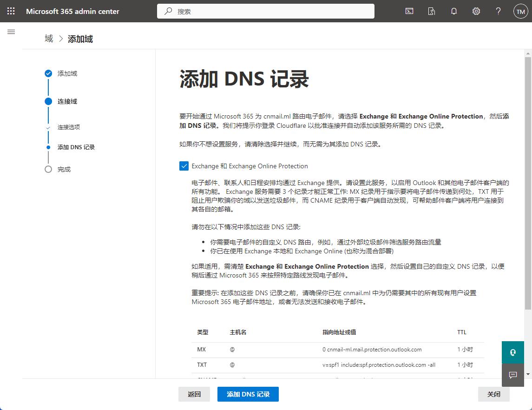Click the SPF value v=spf1 include:spf.protection.outlook.com
The height and width of the screenshot is (410, 532).
379,365
